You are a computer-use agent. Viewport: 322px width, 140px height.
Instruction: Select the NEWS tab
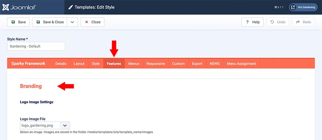pyautogui.click(x=214, y=64)
